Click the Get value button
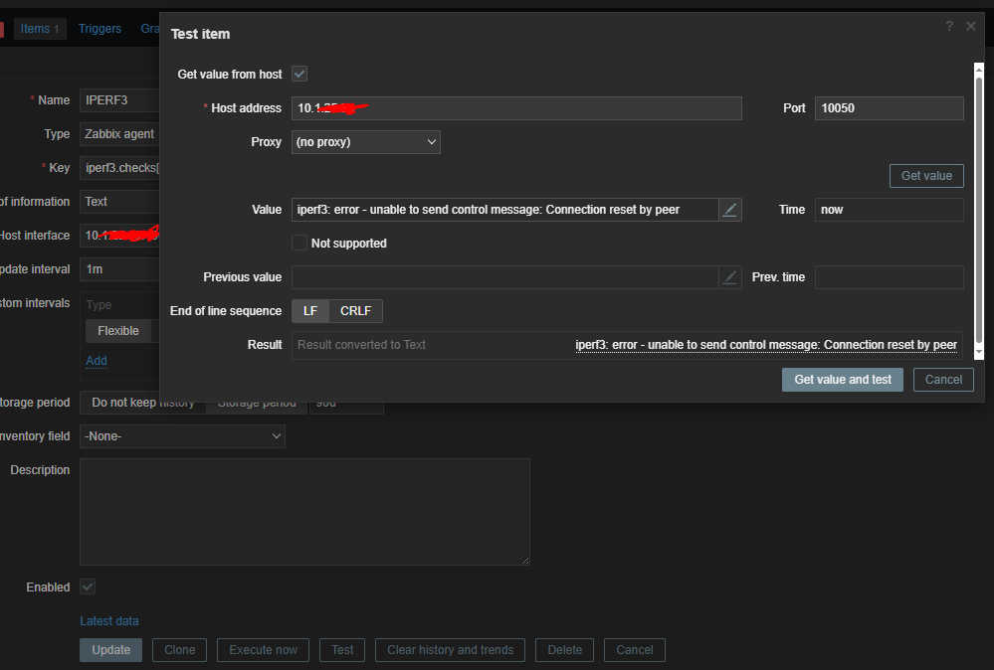The height and width of the screenshot is (670, 994). (926, 176)
